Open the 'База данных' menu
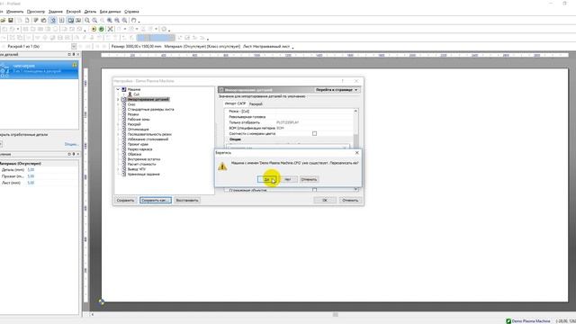This screenshot has width=576, height=324. coord(110,12)
